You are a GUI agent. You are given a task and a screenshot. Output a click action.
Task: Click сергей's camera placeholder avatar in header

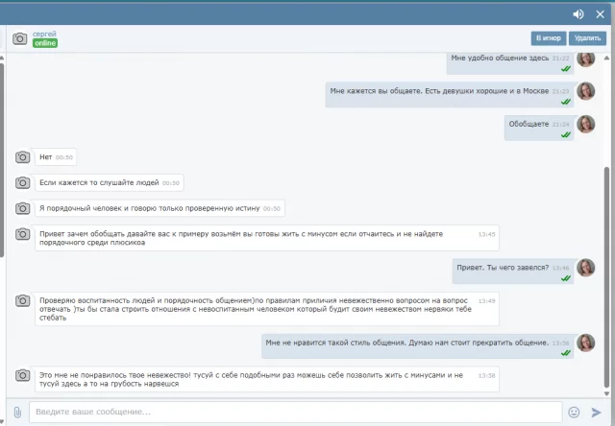pyautogui.click(x=19, y=38)
